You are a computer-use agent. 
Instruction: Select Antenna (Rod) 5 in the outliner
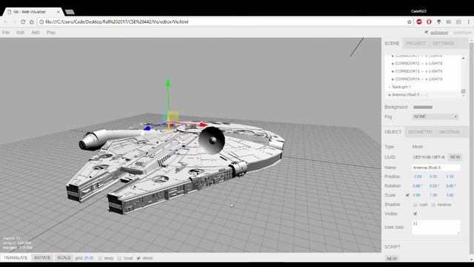[x=405, y=95]
